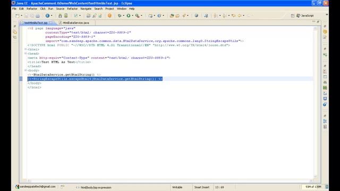Open the Help menu
Screen dimensions: 340x191
click(x=132, y=8)
